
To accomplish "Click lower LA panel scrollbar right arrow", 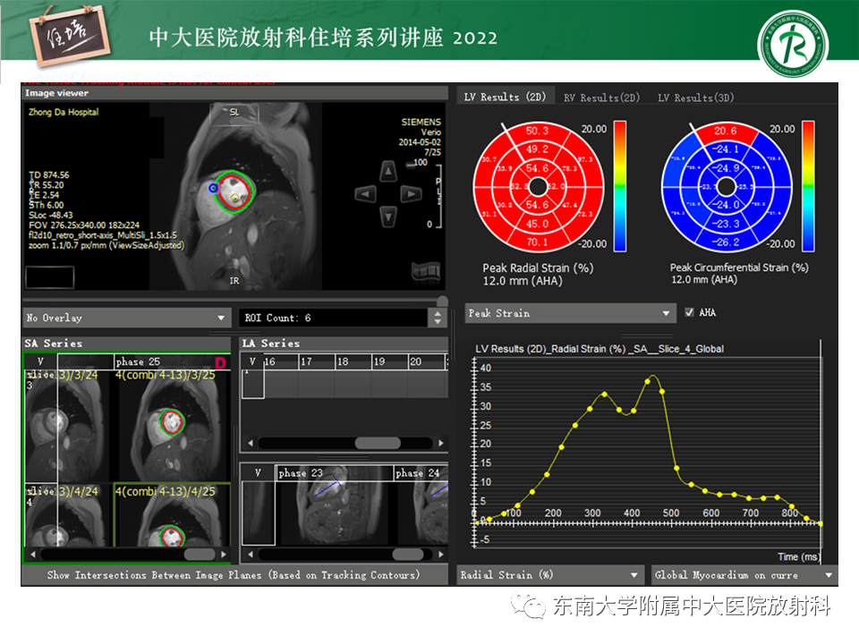I will 441,555.
